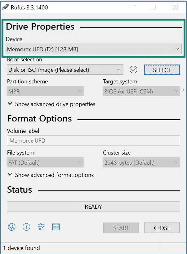Click the Rufus icon in the title bar
Image resolution: width=187 pixels, height=254 pixels.
coord(5,7)
